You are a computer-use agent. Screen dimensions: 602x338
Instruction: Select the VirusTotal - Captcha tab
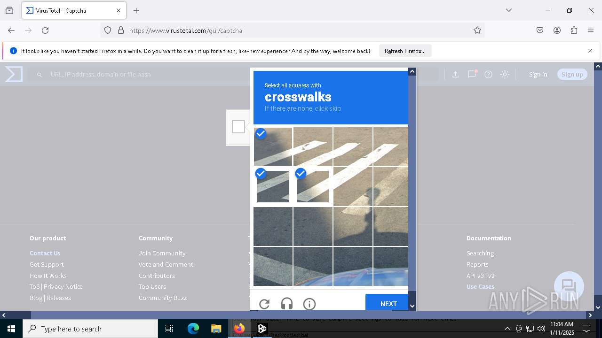[73, 10]
